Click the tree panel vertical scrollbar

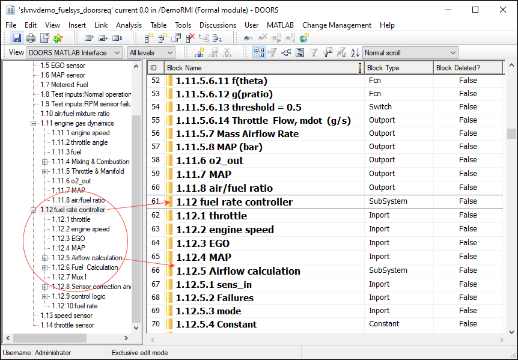pos(136,197)
